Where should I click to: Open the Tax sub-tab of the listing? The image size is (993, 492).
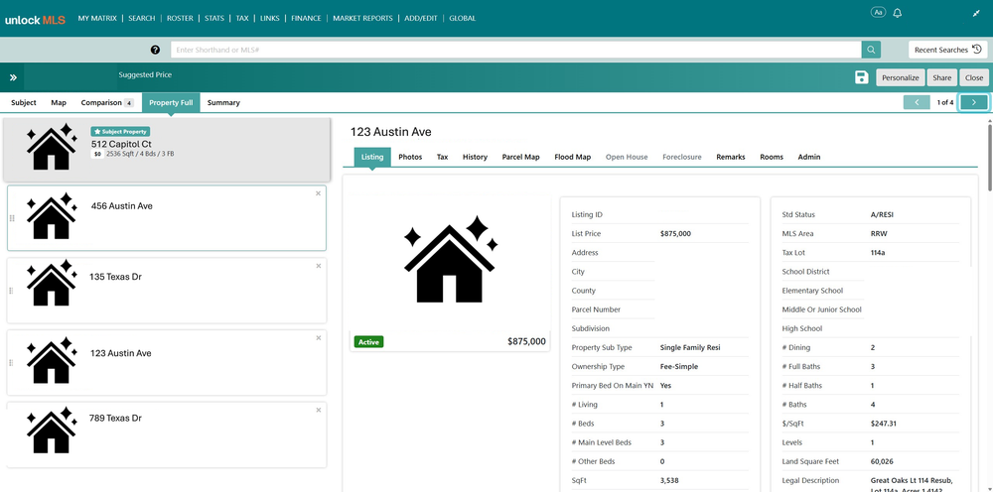442,157
